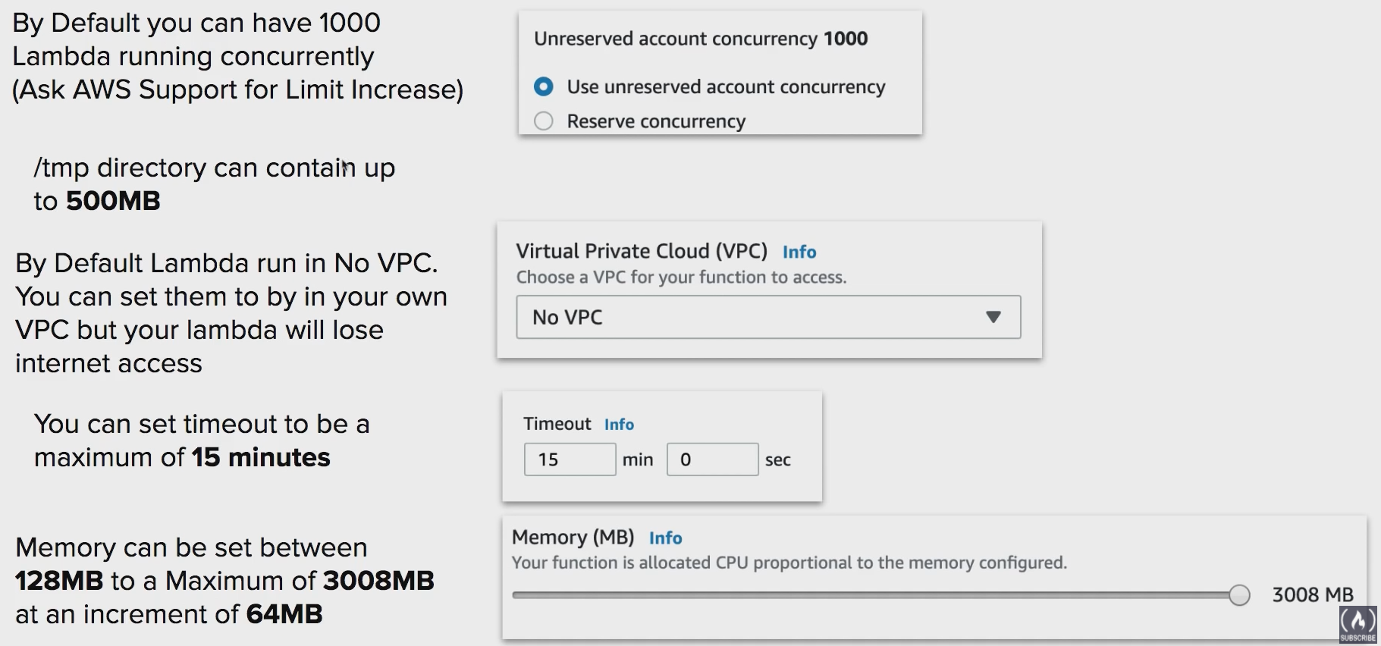The height and width of the screenshot is (646, 1381).
Task: Click the freeCodeCamp subscribe watermark icon
Action: click(1357, 624)
